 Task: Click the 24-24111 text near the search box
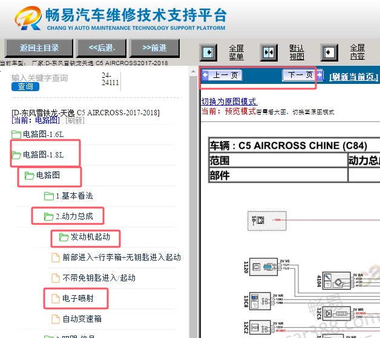click(x=110, y=79)
